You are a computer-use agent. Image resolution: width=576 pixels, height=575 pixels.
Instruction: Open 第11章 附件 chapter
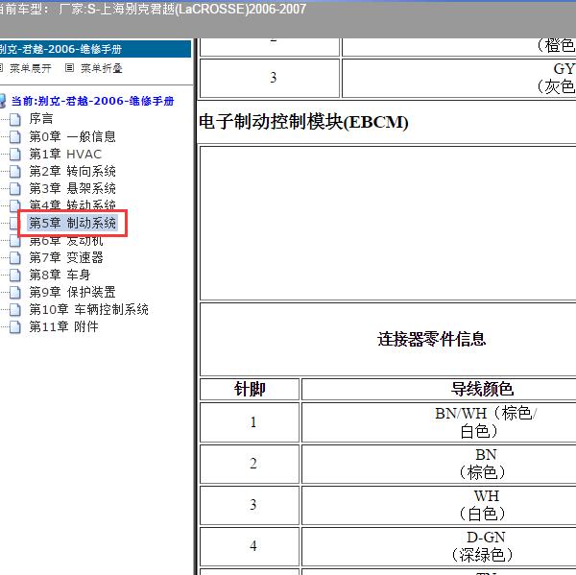click(63, 326)
